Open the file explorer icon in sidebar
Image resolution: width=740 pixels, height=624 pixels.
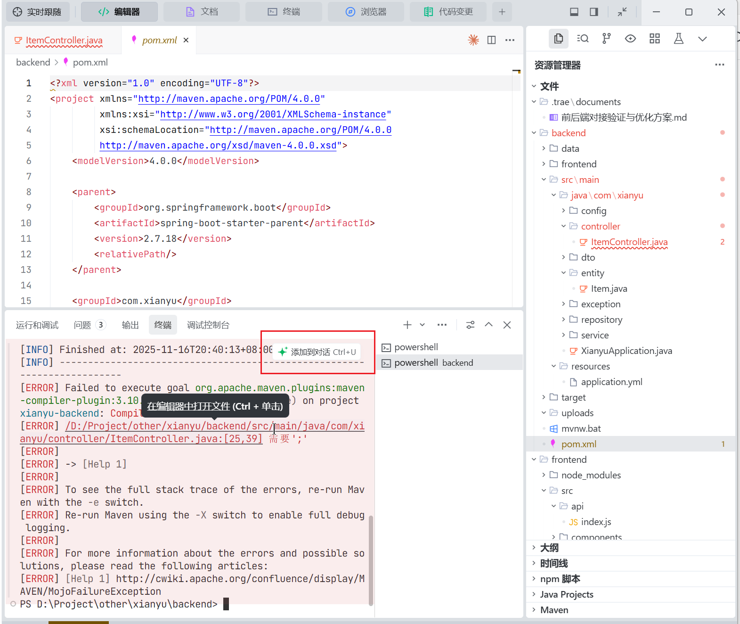[559, 39]
